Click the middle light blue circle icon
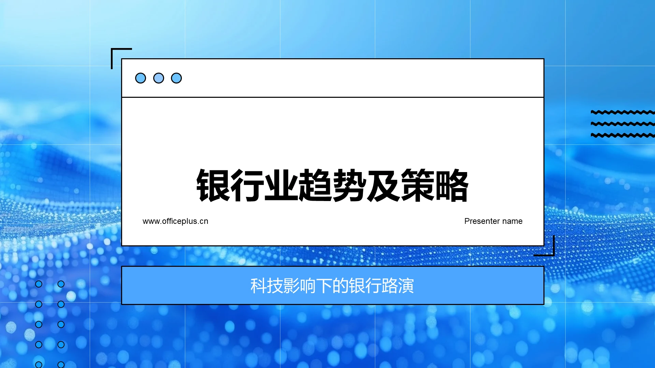The width and height of the screenshot is (655, 368). pyautogui.click(x=158, y=78)
